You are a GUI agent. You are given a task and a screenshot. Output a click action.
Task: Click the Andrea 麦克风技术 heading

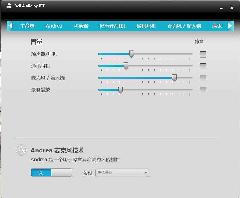coord(57,150)
